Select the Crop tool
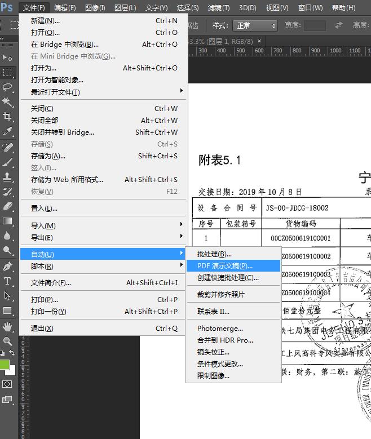 click(7, 117)
